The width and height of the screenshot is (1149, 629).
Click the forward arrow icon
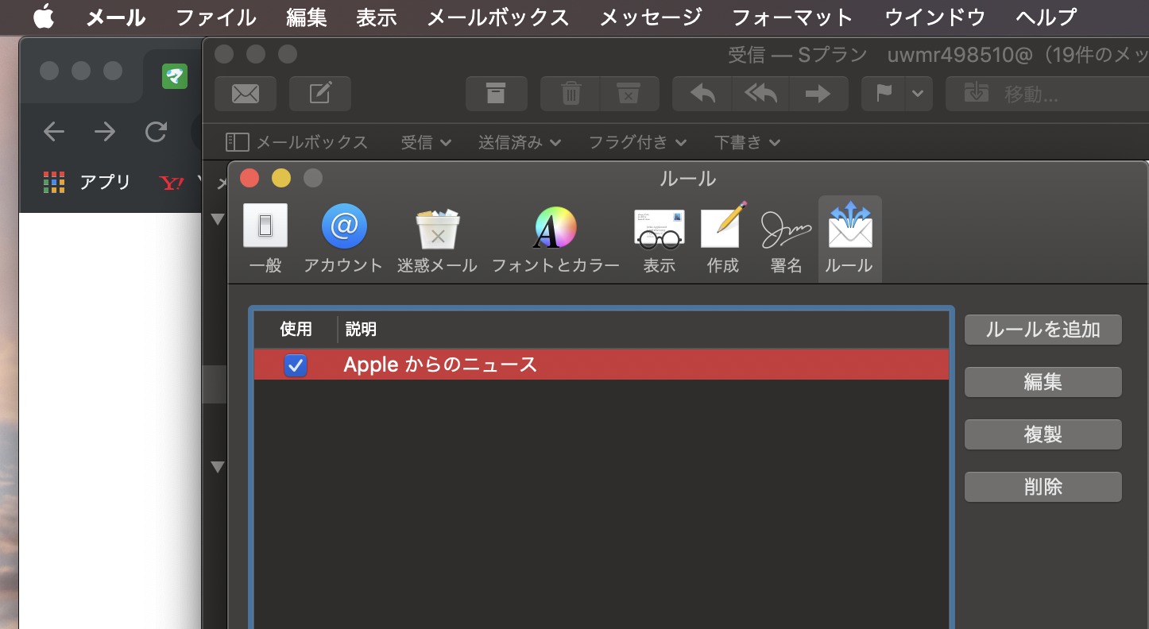818,94
